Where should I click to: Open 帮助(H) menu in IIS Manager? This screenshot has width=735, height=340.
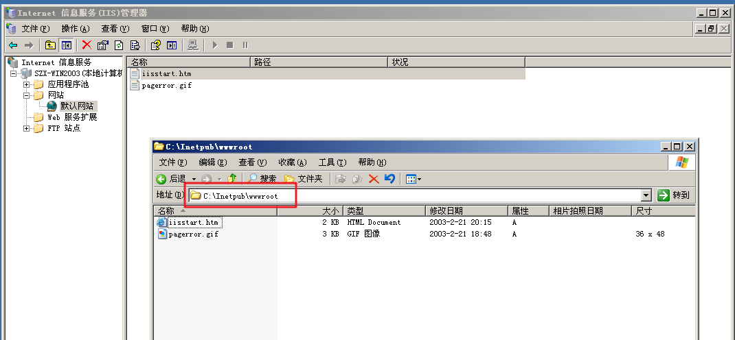coord(194,29)
